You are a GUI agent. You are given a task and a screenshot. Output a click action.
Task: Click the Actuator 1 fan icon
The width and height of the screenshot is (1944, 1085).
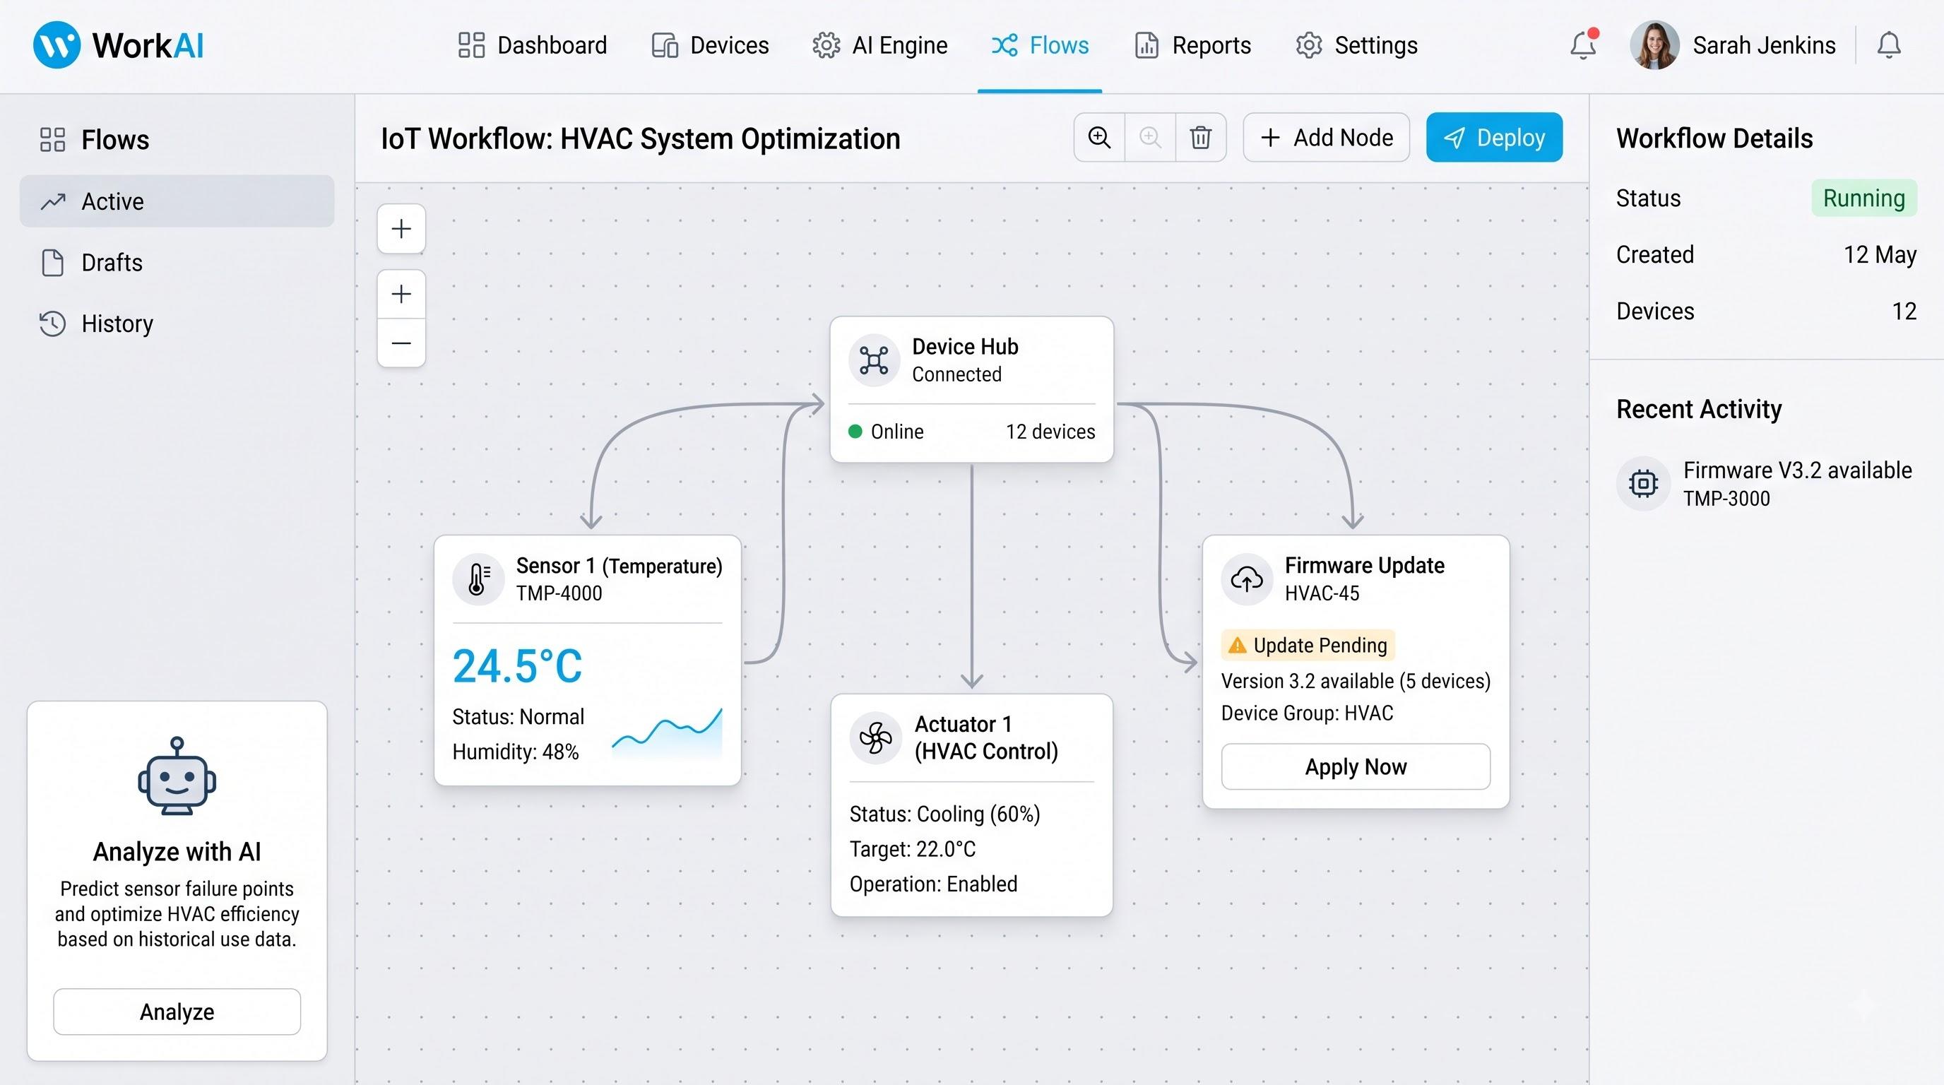(x=875, y=738)
